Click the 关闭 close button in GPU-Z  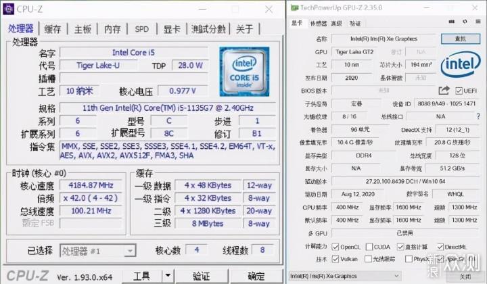[x=465, y=276]
